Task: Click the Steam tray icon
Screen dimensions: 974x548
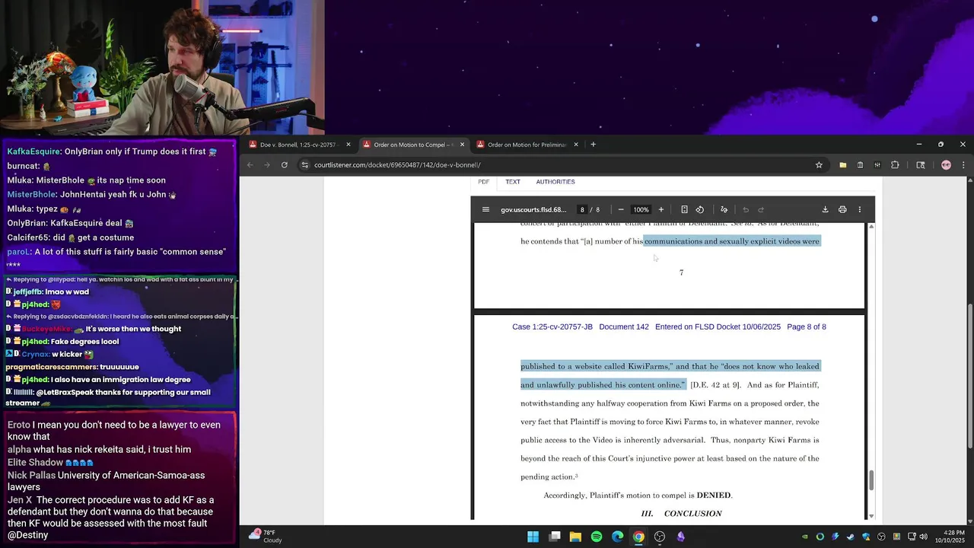Action: (851, 537)
